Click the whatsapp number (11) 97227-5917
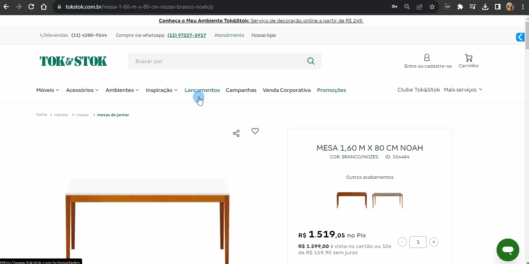Screen dimensions: 529x264 tap(187, 35)
